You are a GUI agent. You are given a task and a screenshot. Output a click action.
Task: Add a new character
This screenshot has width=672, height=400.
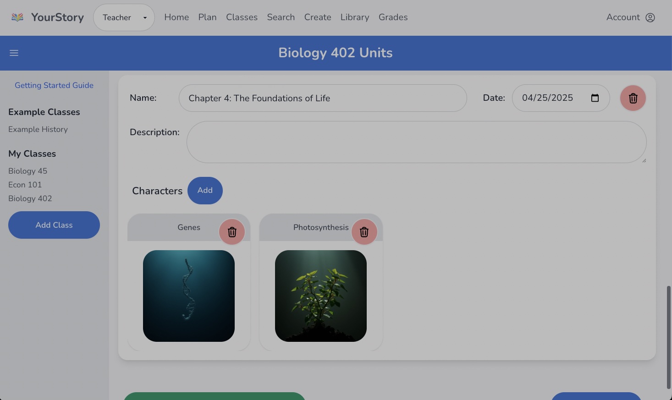205,191
